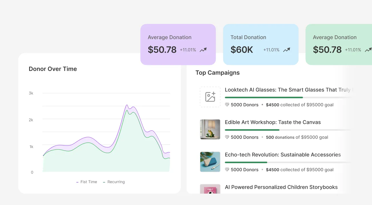Click the heart icon under Edible Art Workshop
Screen dimensions: 372x205
coord(227,137)
